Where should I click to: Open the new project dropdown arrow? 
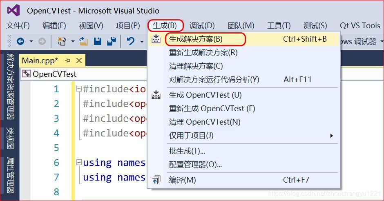73,41
